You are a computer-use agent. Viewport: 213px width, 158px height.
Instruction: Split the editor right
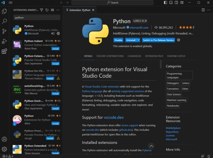click(203, 10)
